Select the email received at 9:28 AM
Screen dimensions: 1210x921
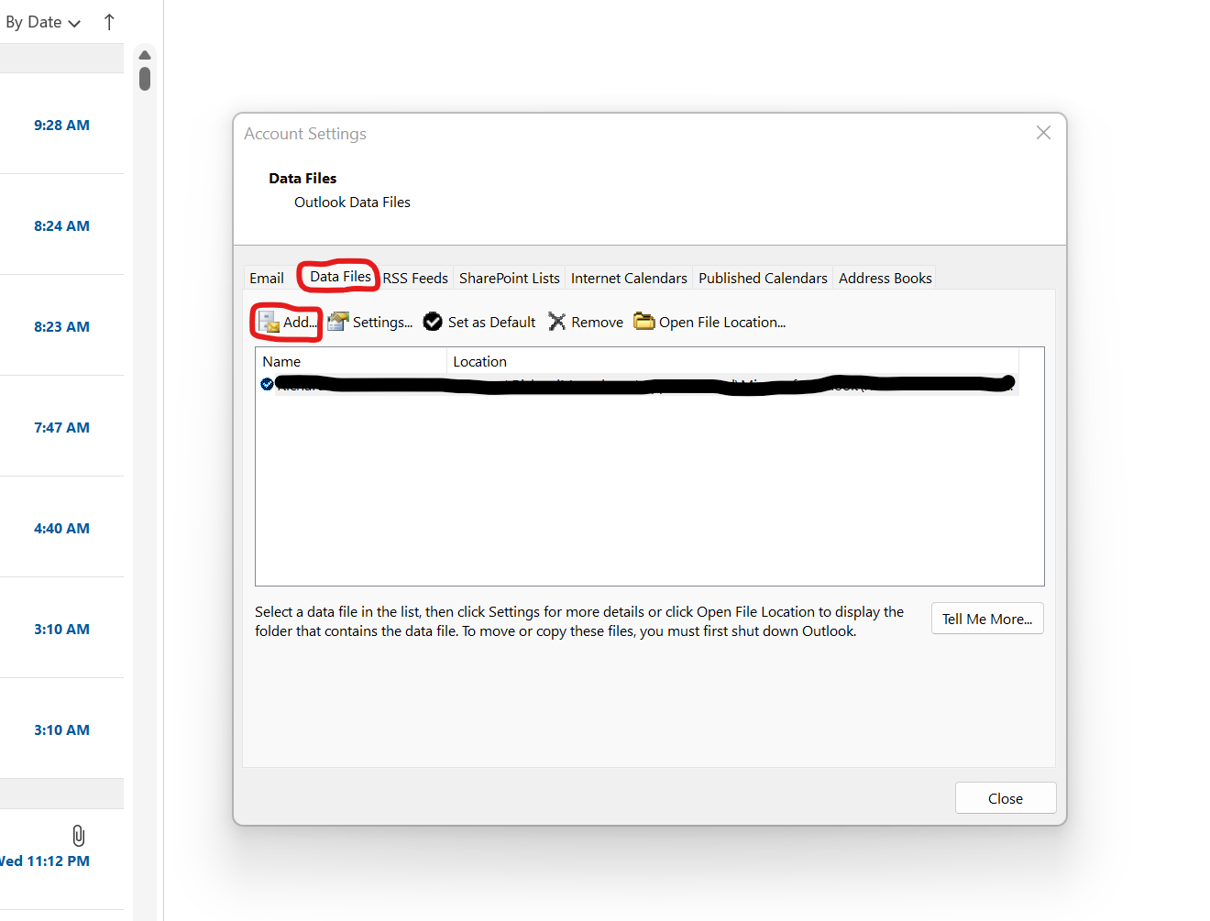(x=61, y=125)
